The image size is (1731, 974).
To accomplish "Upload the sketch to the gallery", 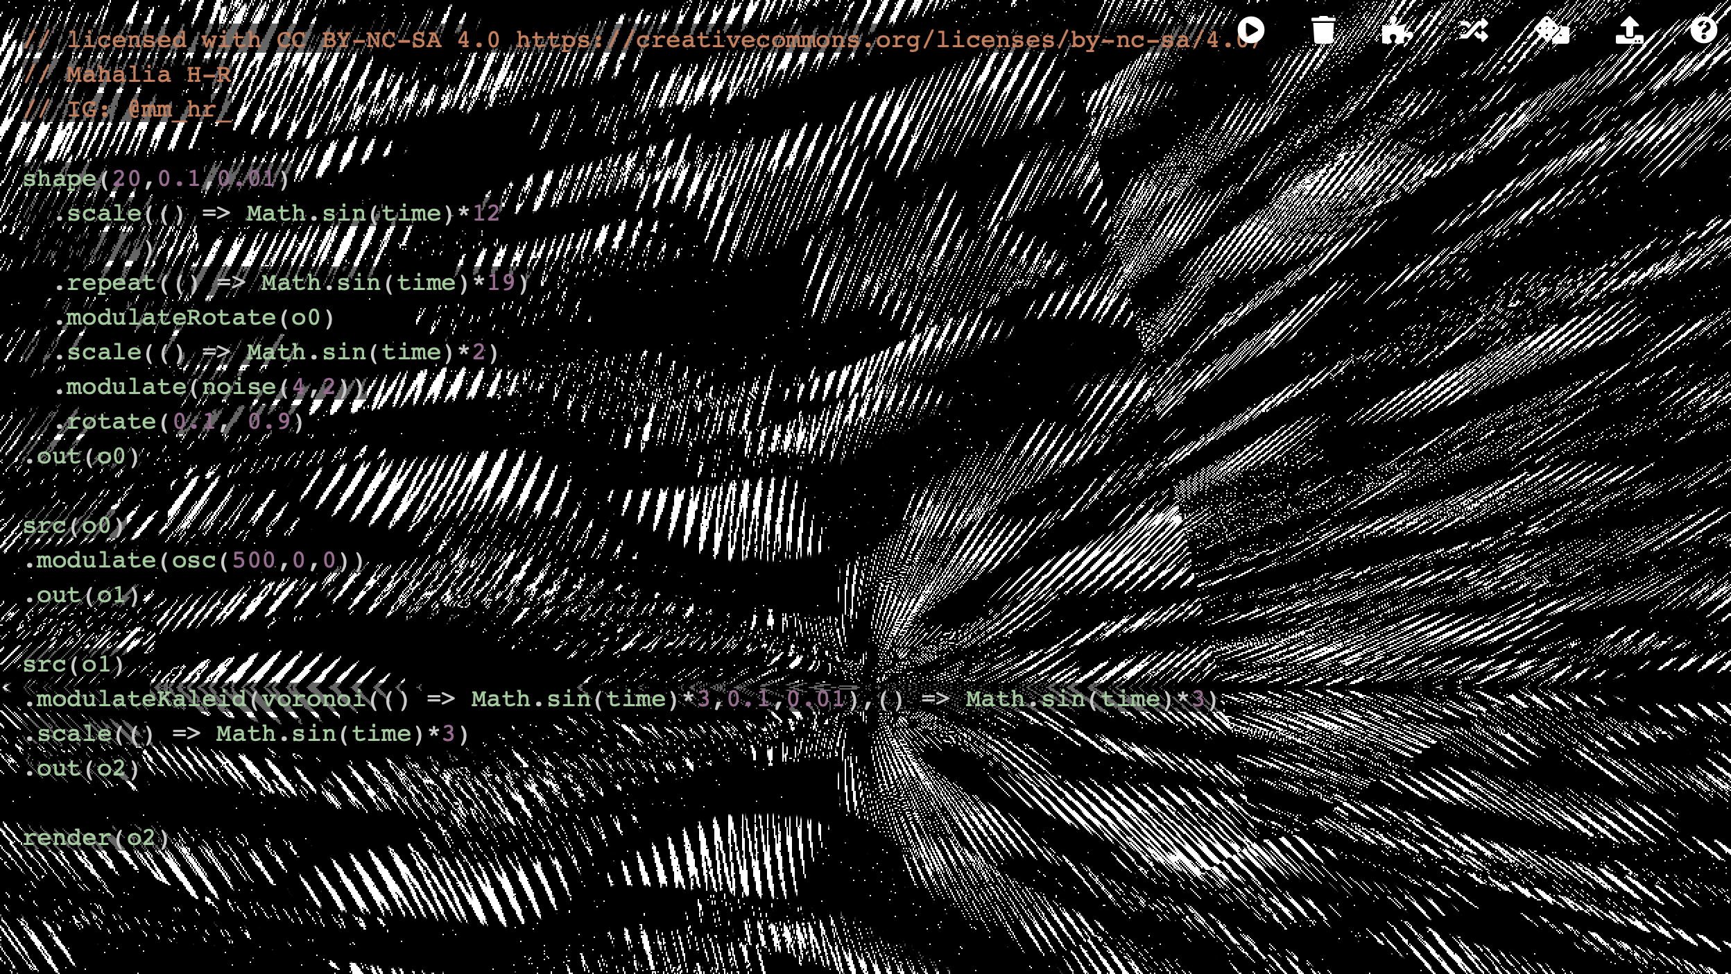I will point(1629,31).
